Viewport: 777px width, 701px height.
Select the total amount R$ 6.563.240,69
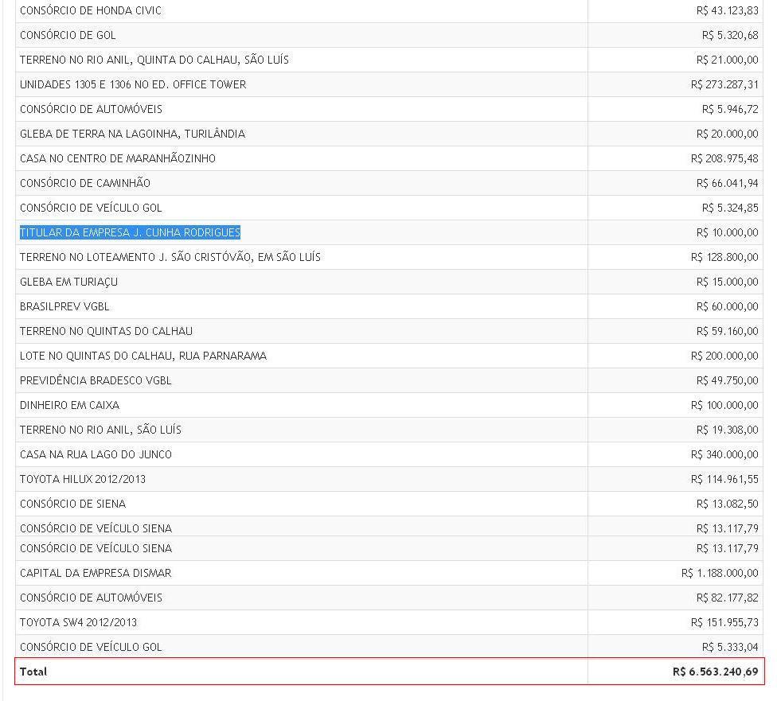716,672
